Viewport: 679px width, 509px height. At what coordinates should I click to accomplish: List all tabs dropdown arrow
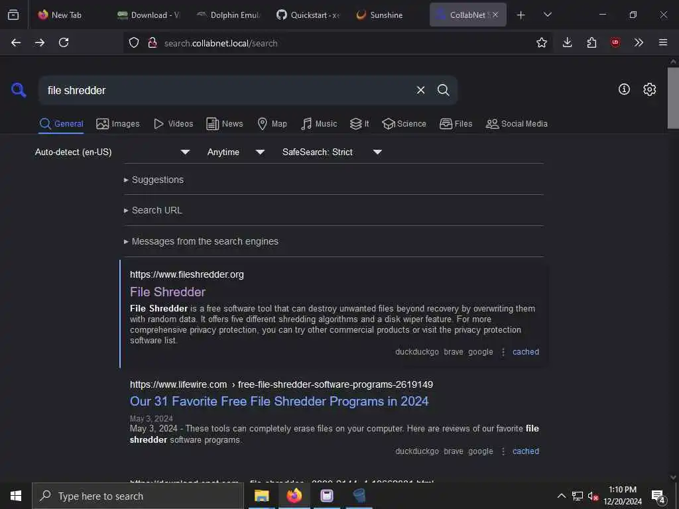[x=547, y=15]
